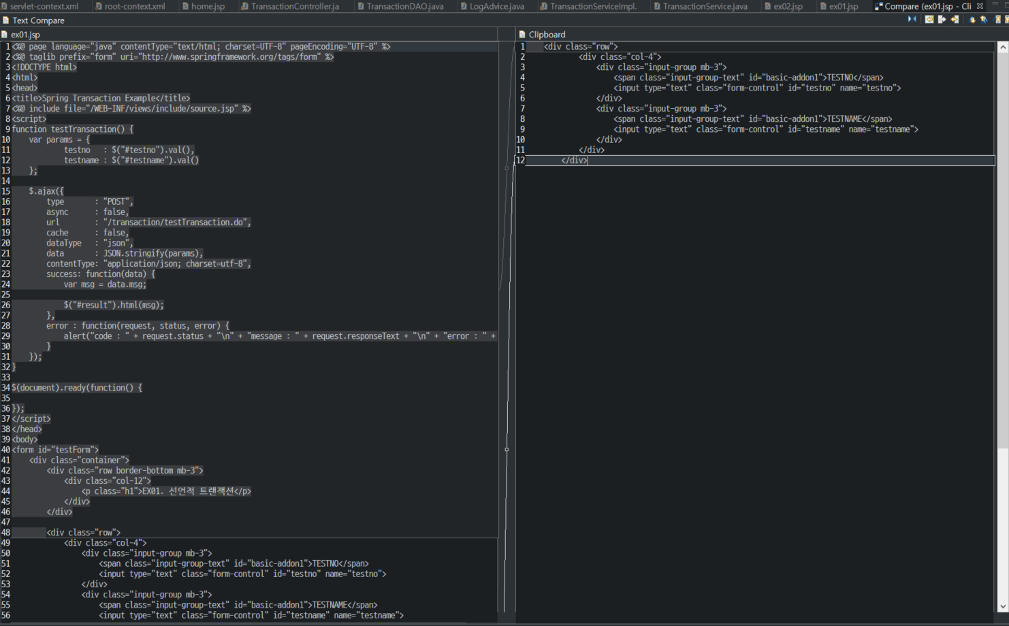Click the line containing 'EX01. 선언적 트랜잭션'

point(167,491)
